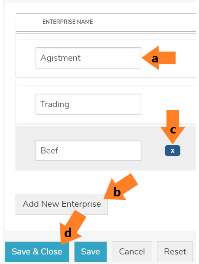The height and width of the screenshot is (264, 199).
Task: Reset the enterprise form
Action: (175, 252)
